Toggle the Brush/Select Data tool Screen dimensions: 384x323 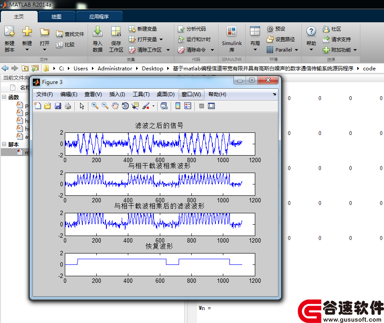(x=145, y=106)
